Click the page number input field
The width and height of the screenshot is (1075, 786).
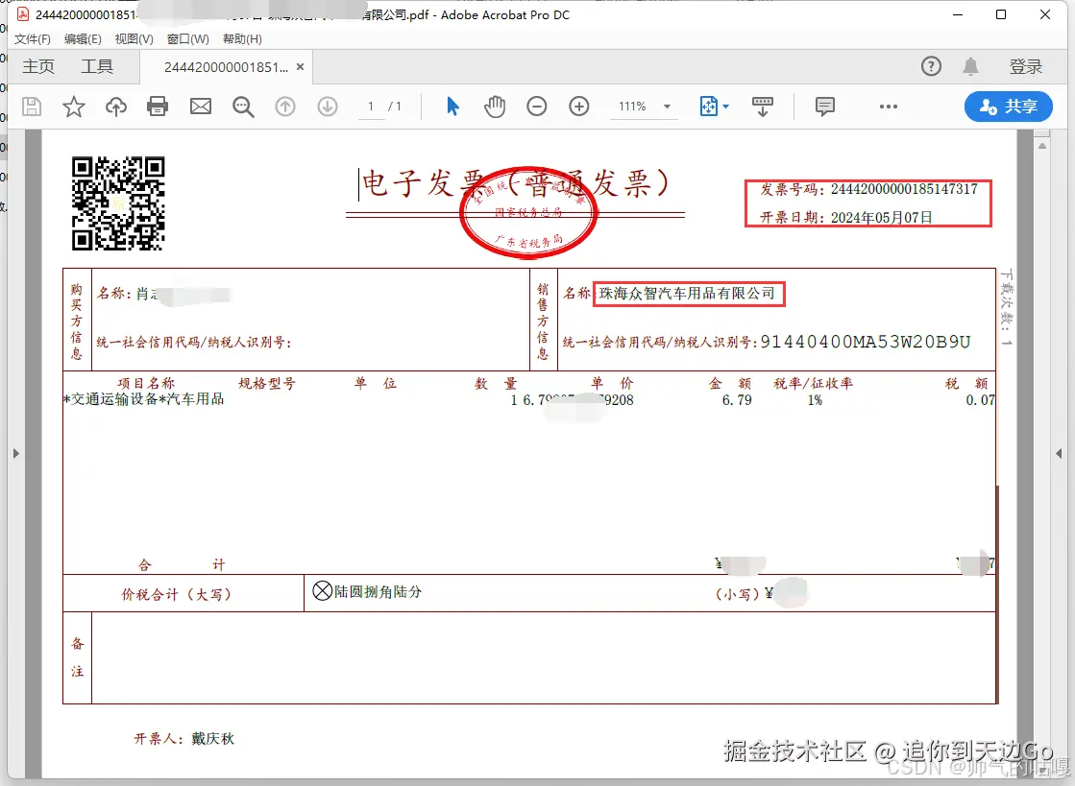[371, 107]
